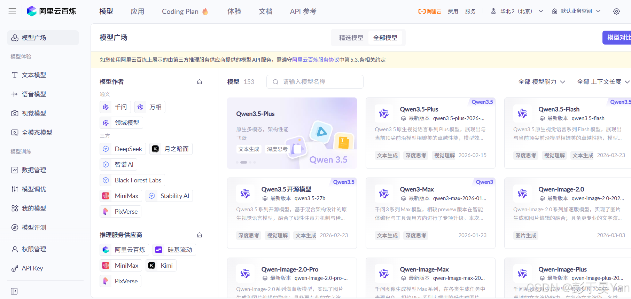Open the hamburger menu icon

click(13, 11)
